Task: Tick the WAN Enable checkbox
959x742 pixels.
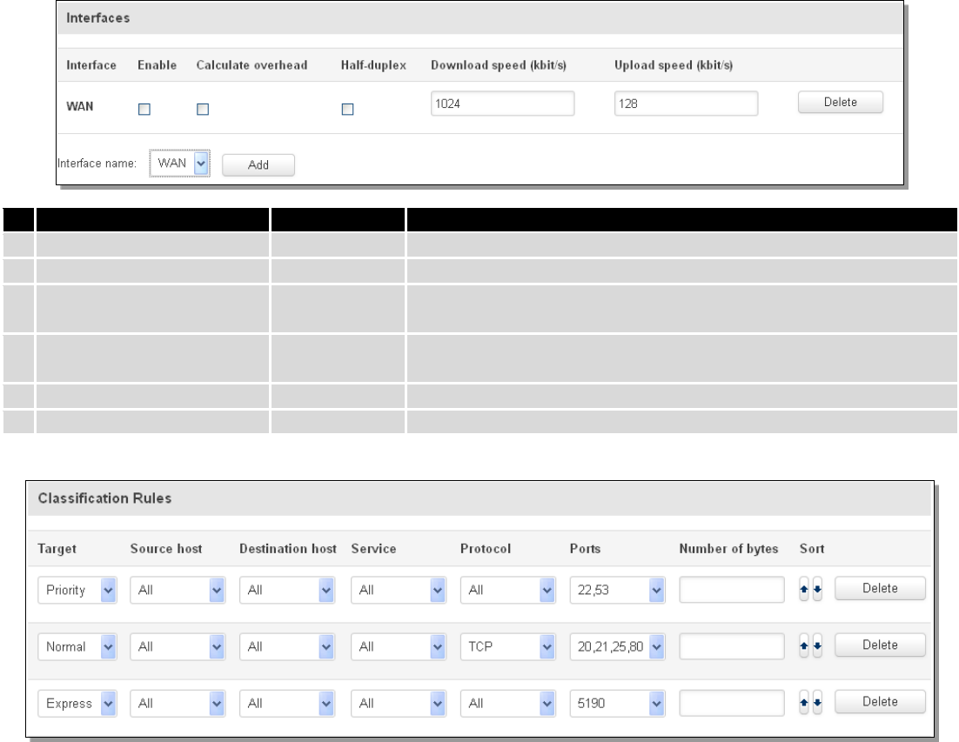Action: [x=144, y=110]
